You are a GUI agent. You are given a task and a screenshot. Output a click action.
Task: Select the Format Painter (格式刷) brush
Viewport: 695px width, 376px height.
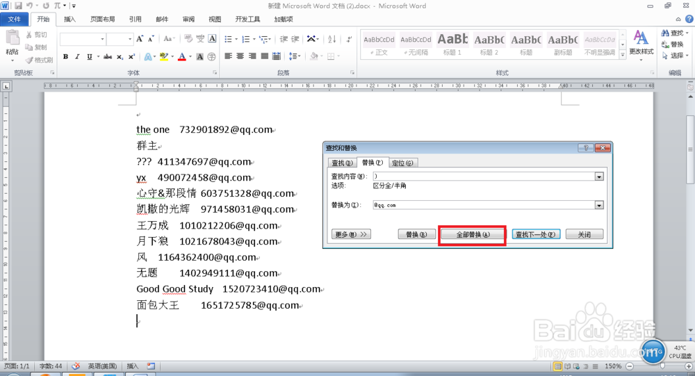[29, 60]
